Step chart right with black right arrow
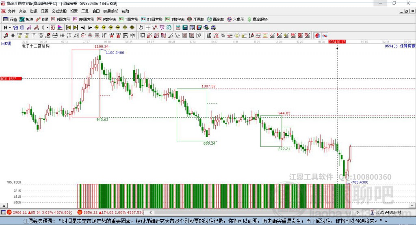The width and height of the screenshot is (416, 225). pyautogui.click(x=90, y=28)
